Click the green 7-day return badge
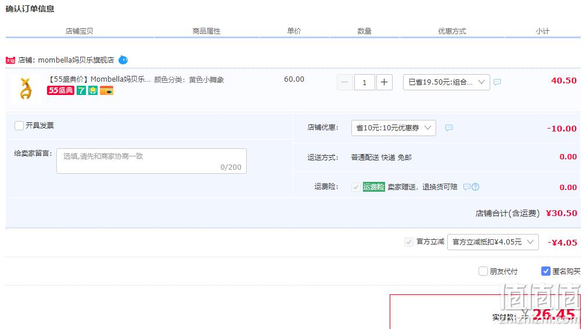This screenshot has width=586, height=329. (x=81, y=90)
